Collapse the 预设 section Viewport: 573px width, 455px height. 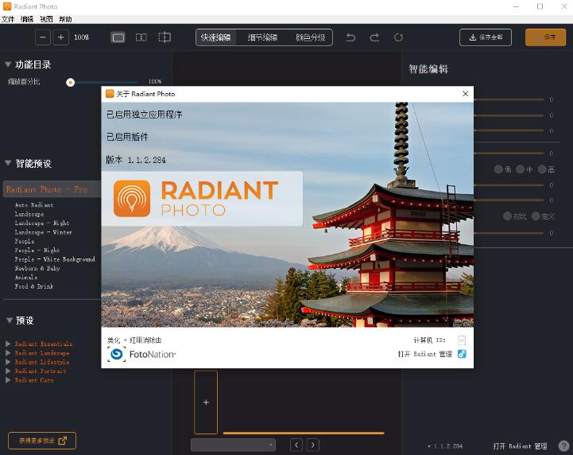coord(9,321)
